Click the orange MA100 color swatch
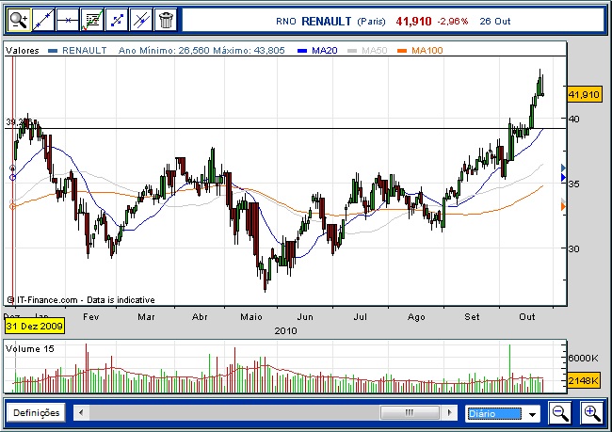 coord(402,51)
